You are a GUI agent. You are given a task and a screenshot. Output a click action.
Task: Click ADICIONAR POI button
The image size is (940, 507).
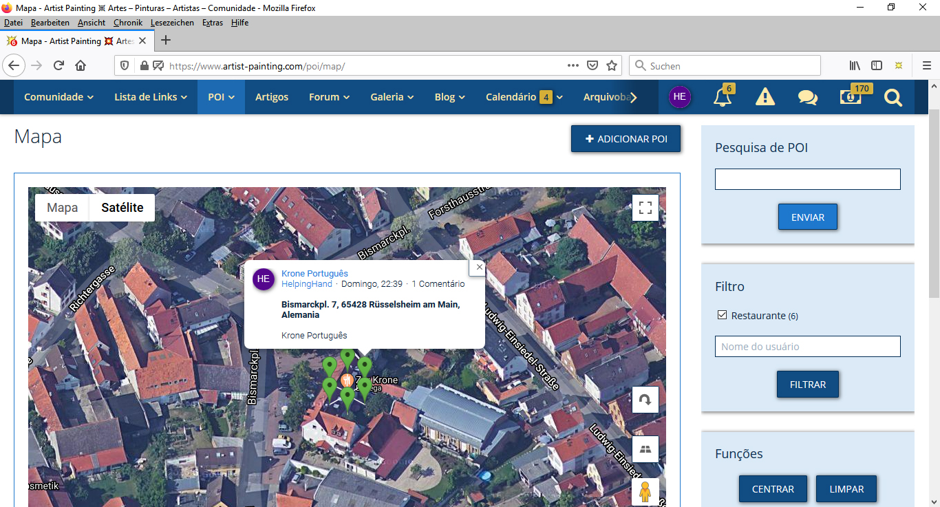tap(626, 139)
